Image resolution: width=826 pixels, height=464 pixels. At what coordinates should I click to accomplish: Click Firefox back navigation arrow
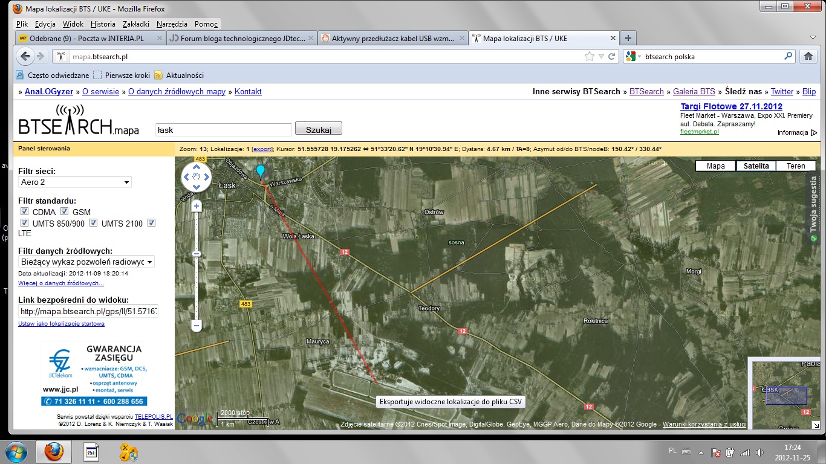point(25,57)
